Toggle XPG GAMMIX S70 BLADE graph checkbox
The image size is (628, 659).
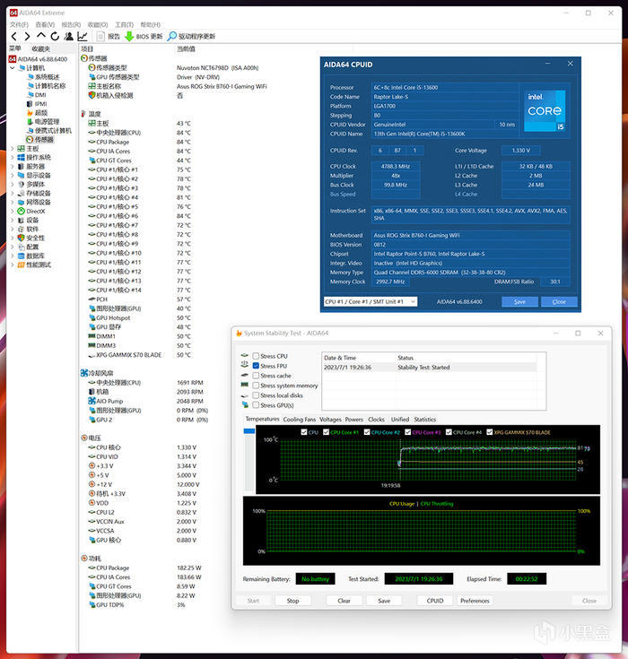490,432
